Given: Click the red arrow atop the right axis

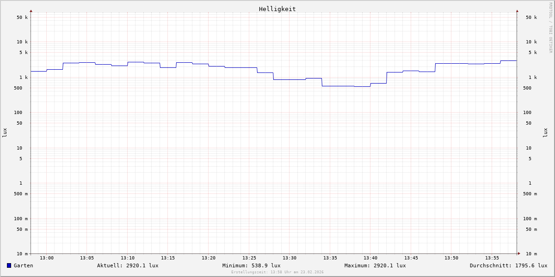Looking at the screenshot, I should [517, 11].
